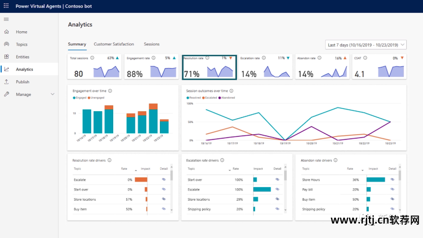Click the info icon beside Total sessions
423x238 pixels.
[92, 58]
